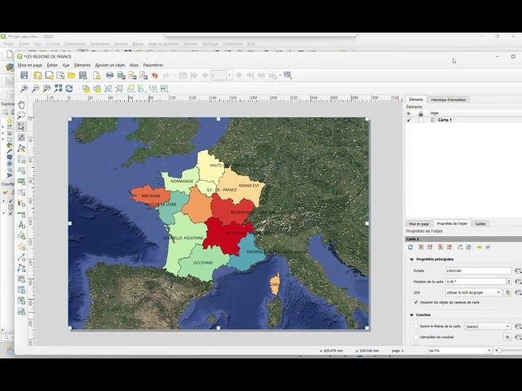Choose the Add picture tool
The height and width of the screenshot is (391, 522).
pos(21,181)
